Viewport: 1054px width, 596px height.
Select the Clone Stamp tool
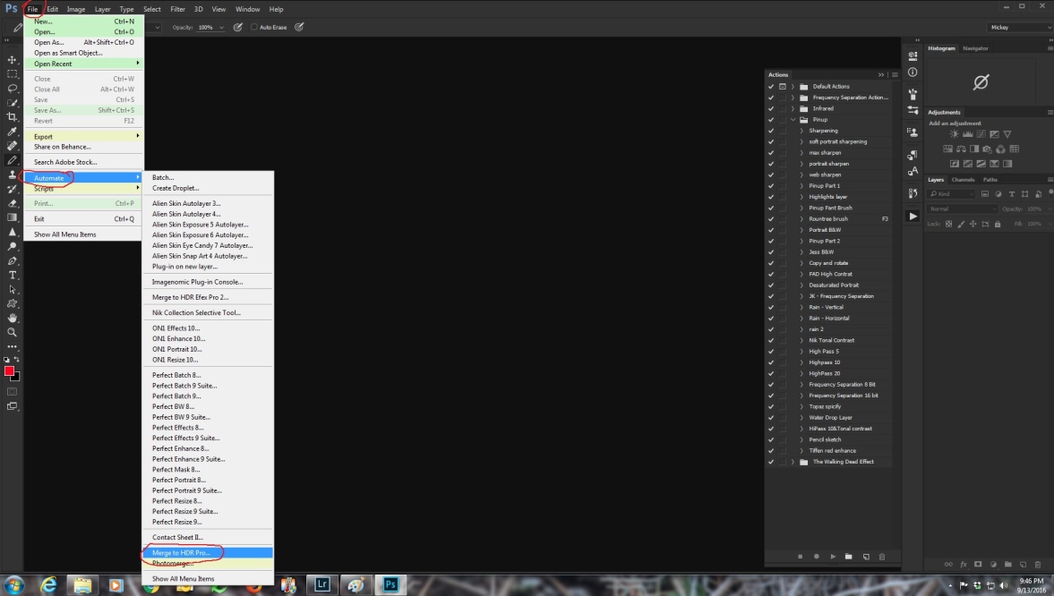point(13,175)
